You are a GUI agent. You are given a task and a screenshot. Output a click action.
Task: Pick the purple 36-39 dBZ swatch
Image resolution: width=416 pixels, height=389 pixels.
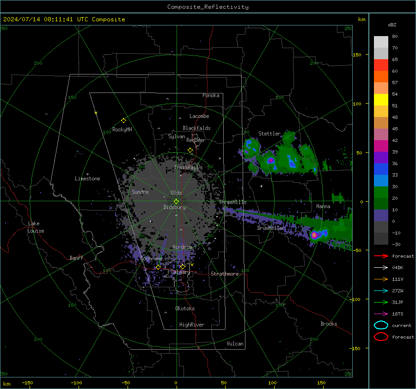click(x=381, y=157)
